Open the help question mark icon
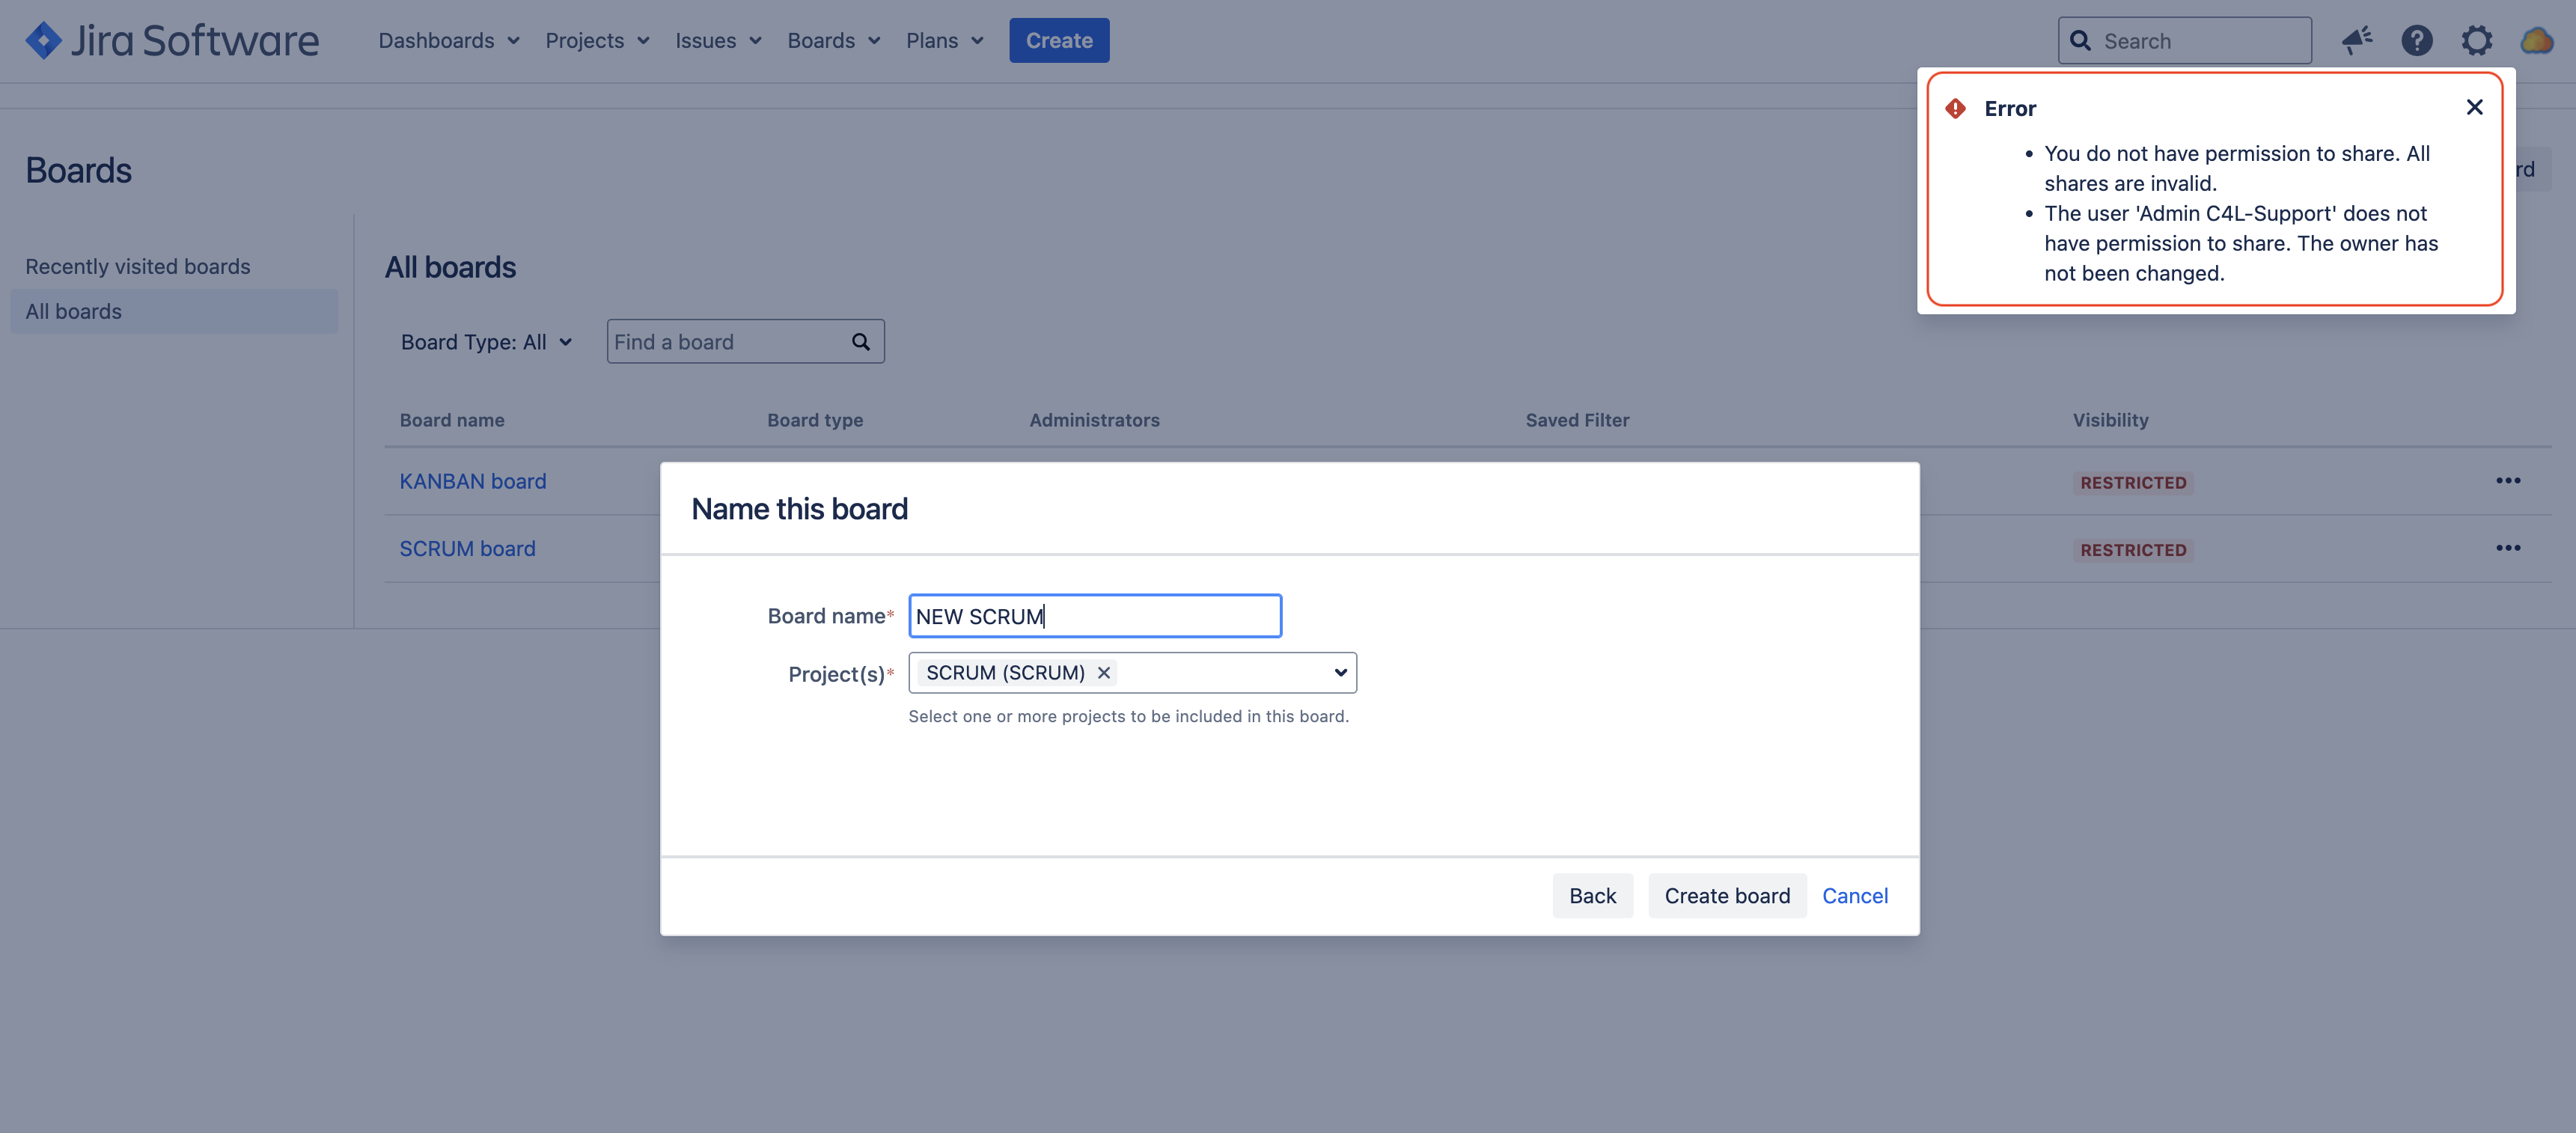 pyautogui.click(x=2416, y=41)
